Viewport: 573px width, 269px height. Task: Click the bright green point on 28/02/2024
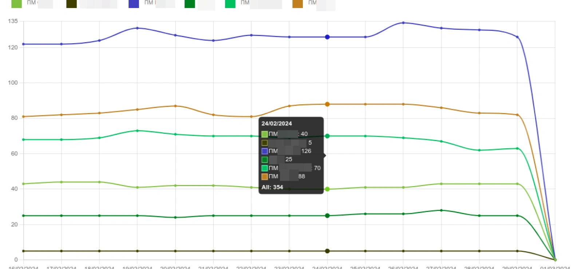pos(479,150)
